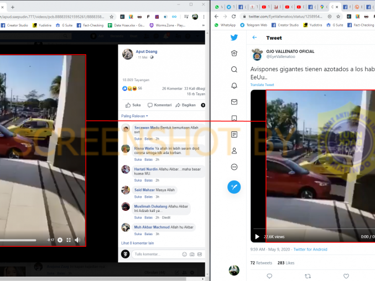The height and width of the screenshot is (281, 375).
Task: Open Twitter Notifications bell icon
Action: pos(234,86)
